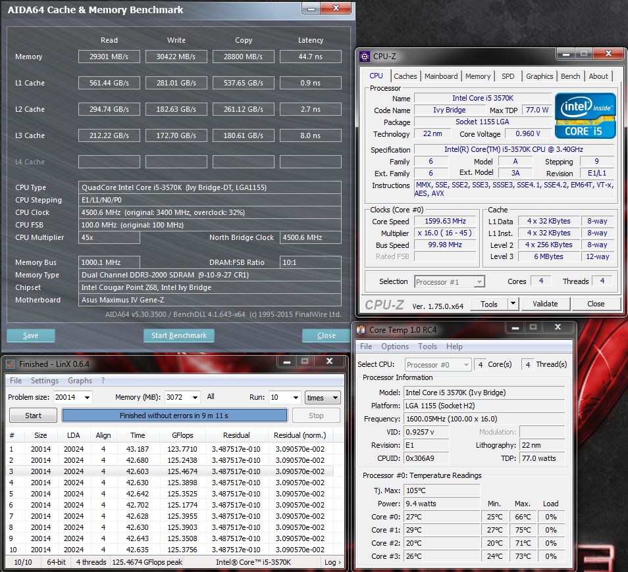Viewport: 628px width, 572px height.
Task: Select LinX result row 1 with 123.7710 GFlops
Action: tap(170, 449)
